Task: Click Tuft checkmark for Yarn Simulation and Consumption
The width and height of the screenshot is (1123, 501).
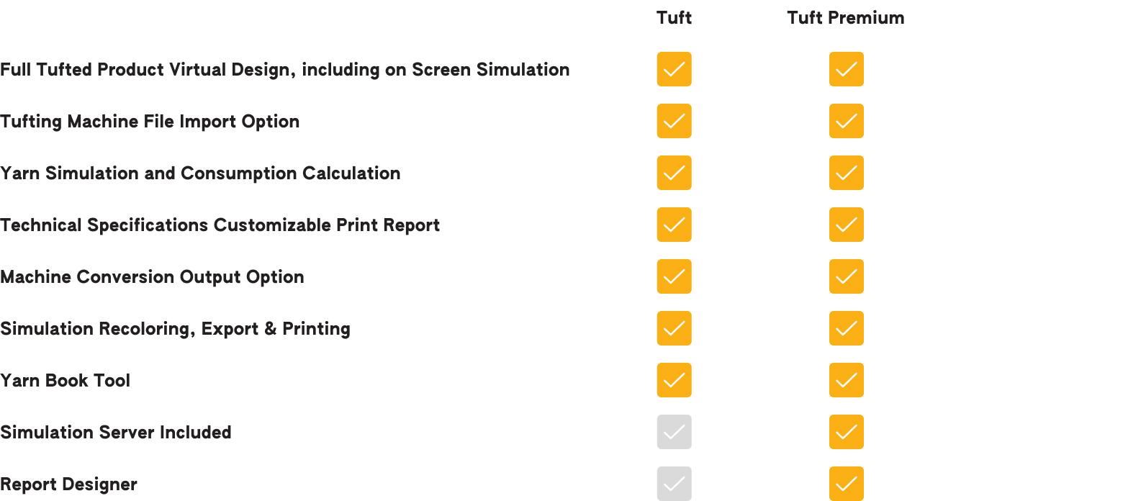Action: point(674,173)
